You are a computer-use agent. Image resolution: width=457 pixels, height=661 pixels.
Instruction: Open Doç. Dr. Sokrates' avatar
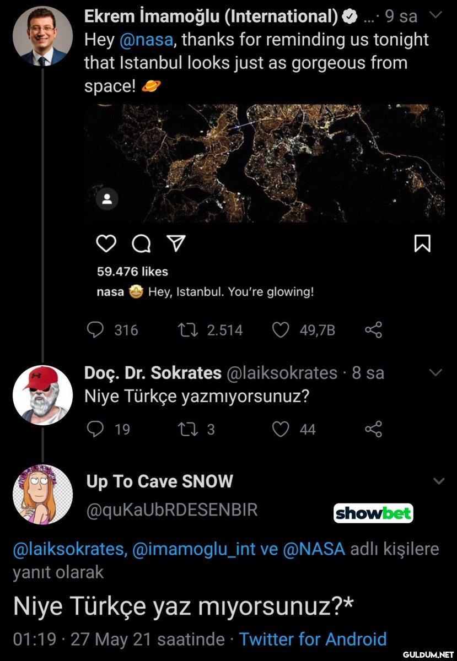(42, 394)
